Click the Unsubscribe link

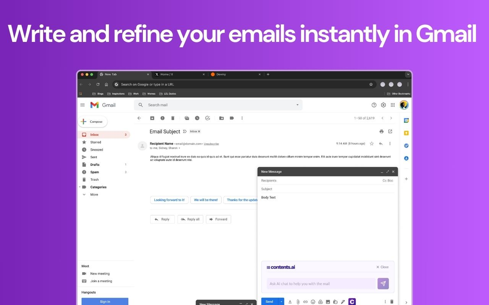coord(211,144)
